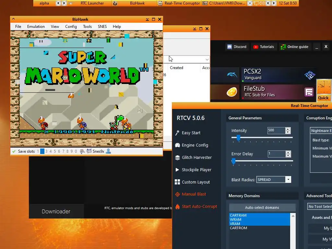Image resolution: width=332 pixels, height=249 pixels.
Task: Open the Emulation menu in BizHawk
Action: [x=36, y=27]
